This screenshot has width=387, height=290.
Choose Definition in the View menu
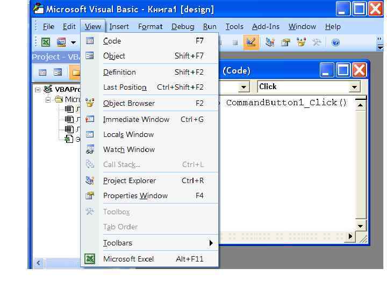point(150,73)
